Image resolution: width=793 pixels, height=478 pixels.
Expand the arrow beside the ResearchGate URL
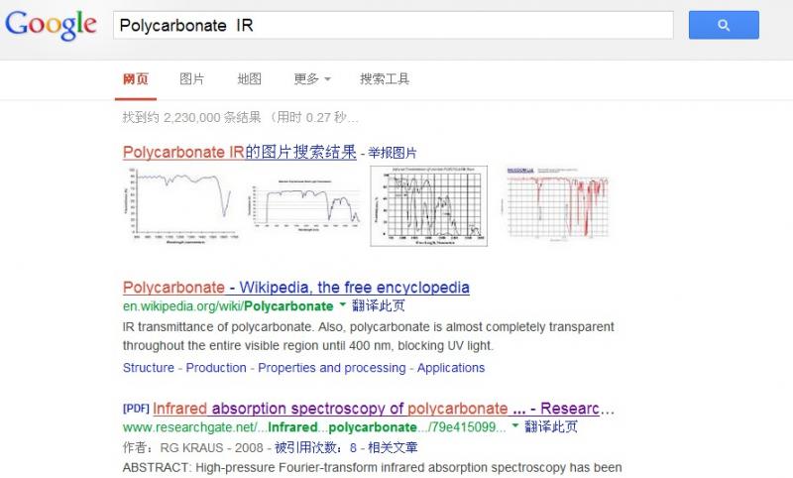(x=515, y=425)
